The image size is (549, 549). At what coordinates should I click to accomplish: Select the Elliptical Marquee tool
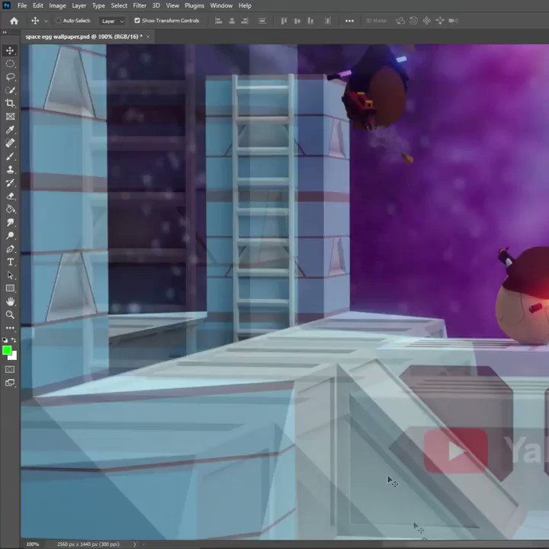(x=10, y=64)
